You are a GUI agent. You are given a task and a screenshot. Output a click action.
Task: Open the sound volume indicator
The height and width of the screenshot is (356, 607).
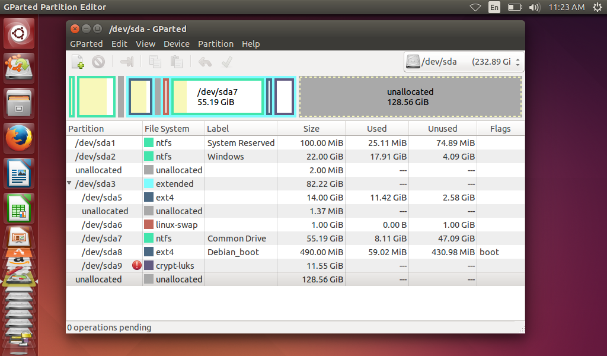535,7
